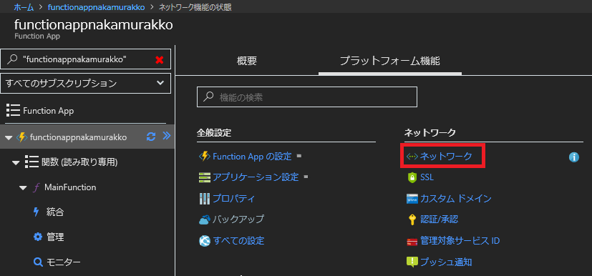592x276 pixels.
Task: Click the f icon beside MainFunction
Action: click(37, 187)
